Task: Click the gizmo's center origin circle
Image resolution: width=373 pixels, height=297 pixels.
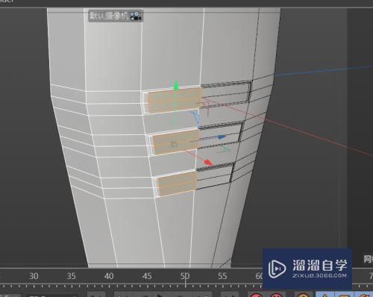Action: (174, 144)
